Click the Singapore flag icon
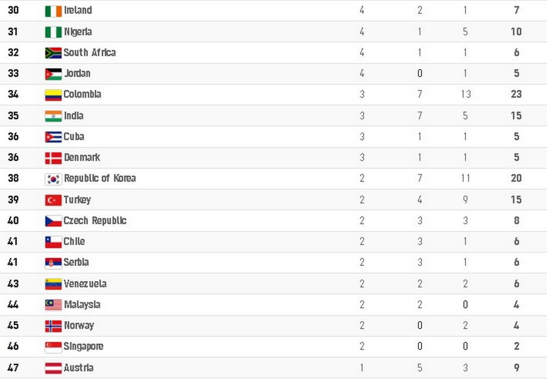This screenshot has width=547, height=380. click(53, 347)
